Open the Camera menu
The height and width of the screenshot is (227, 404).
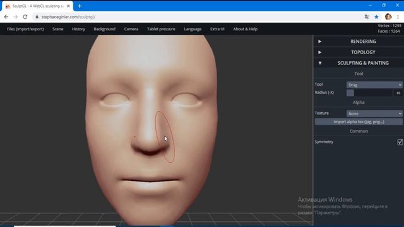coord(131,29)
